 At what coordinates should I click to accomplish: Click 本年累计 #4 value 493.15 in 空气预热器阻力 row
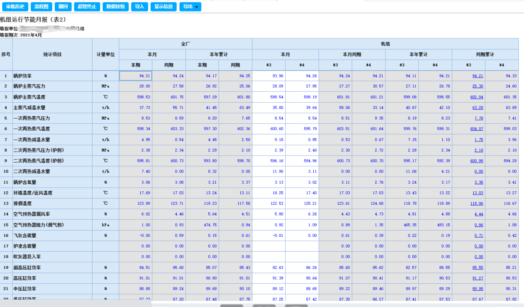[435, 225]
